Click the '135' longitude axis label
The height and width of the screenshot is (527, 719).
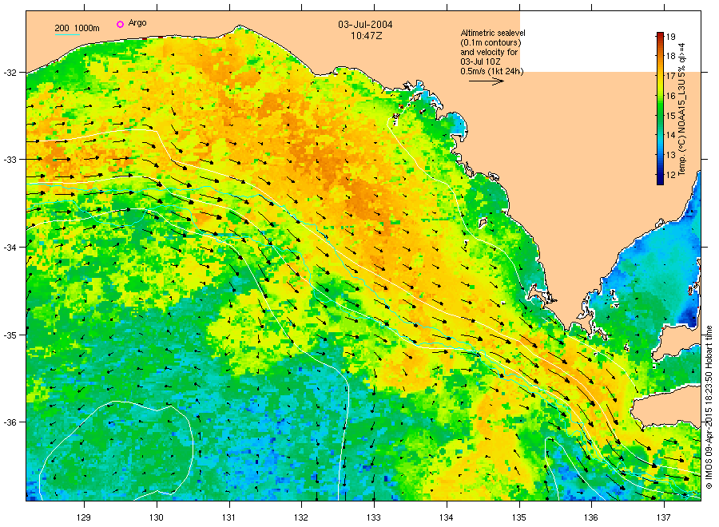point(519,517)
